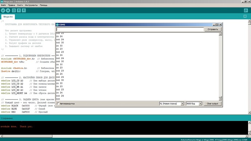Viewport: 251px width, 141px height.
Task: Click the Clear output button
Action: point(212,103)
